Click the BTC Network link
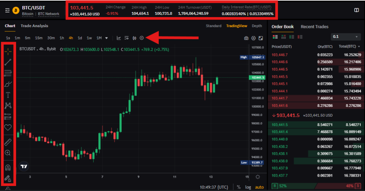Screen dimensions: 365x191 (48, 14)
